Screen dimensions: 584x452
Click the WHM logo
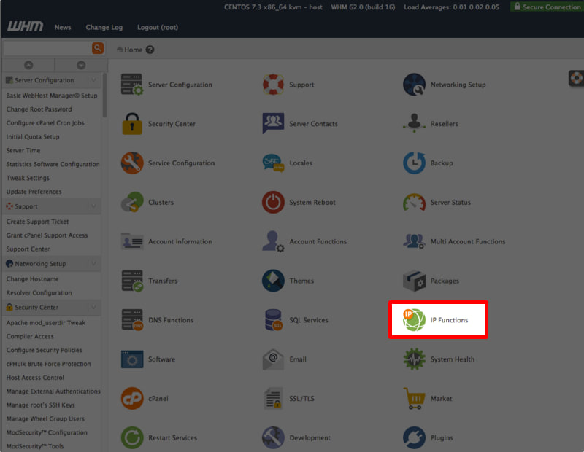(25, 26)
